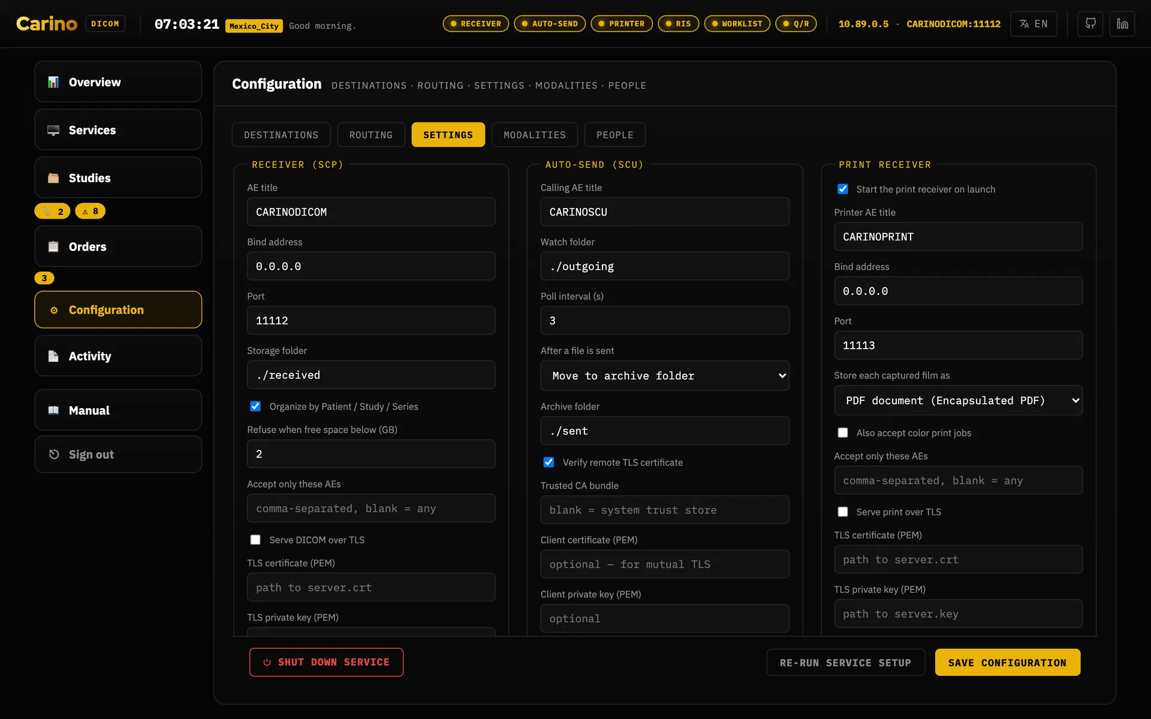Click the Client certificate (PEM) field
The image size is (1151, 719).
click(x=665, y=564)
